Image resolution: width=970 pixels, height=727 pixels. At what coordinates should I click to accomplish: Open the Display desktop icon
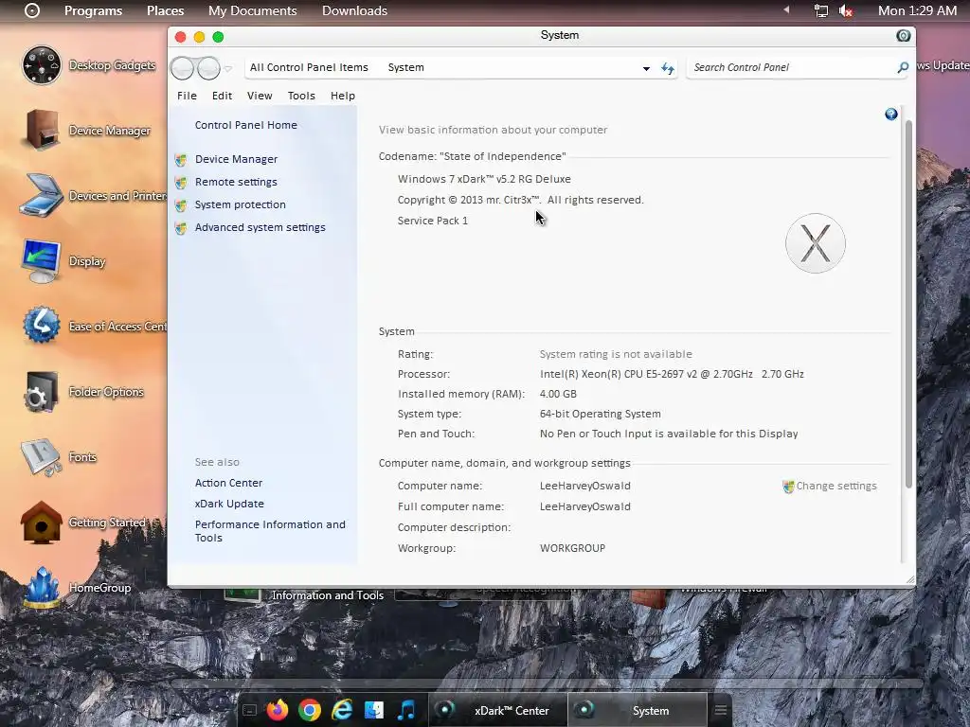pos(42,261)
